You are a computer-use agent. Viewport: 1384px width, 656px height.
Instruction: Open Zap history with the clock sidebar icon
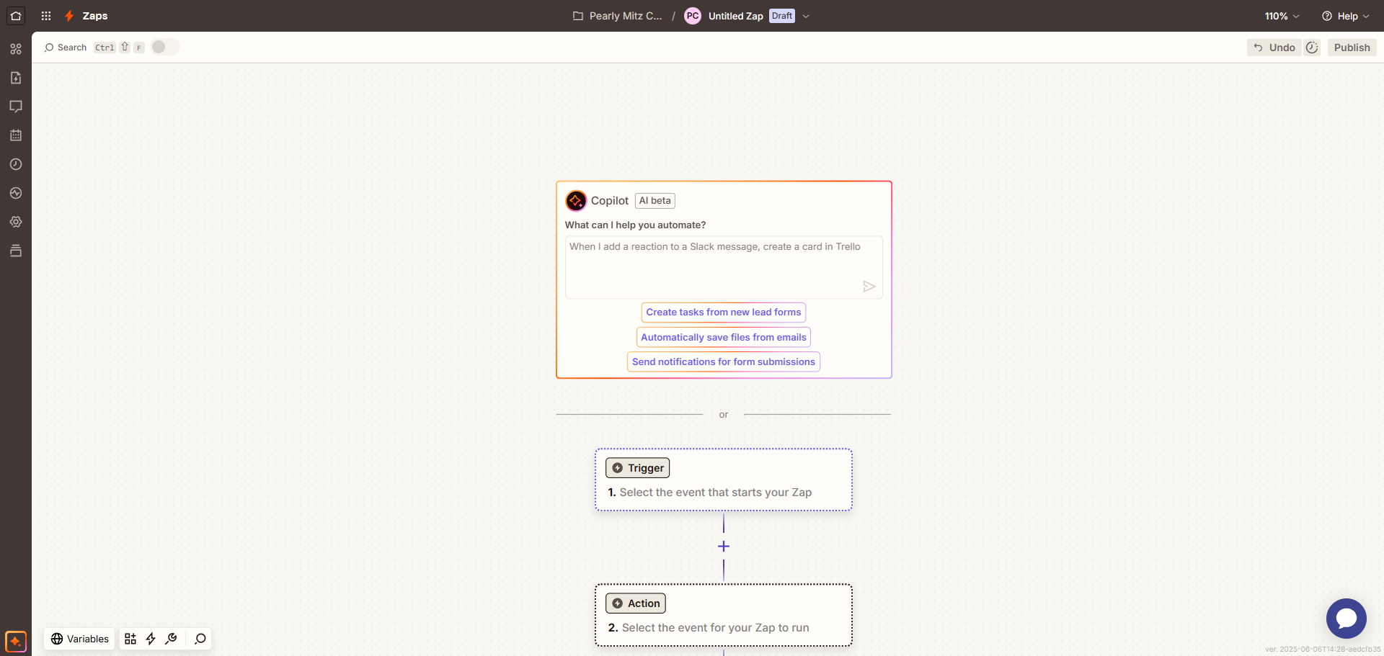pyautogui.click(x=16, y=164)
